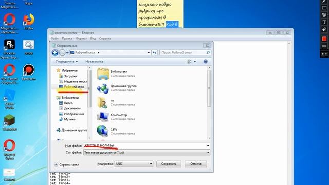Viewport: 329px width, 185px height.
Task: Select 'Избранное' in the navigation pane
Action: coord(69,71)
